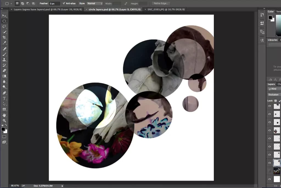The image size is (281, 188).
Task: Toggle the Anti-alias checkbox
Action: click(x=64, y=3)
